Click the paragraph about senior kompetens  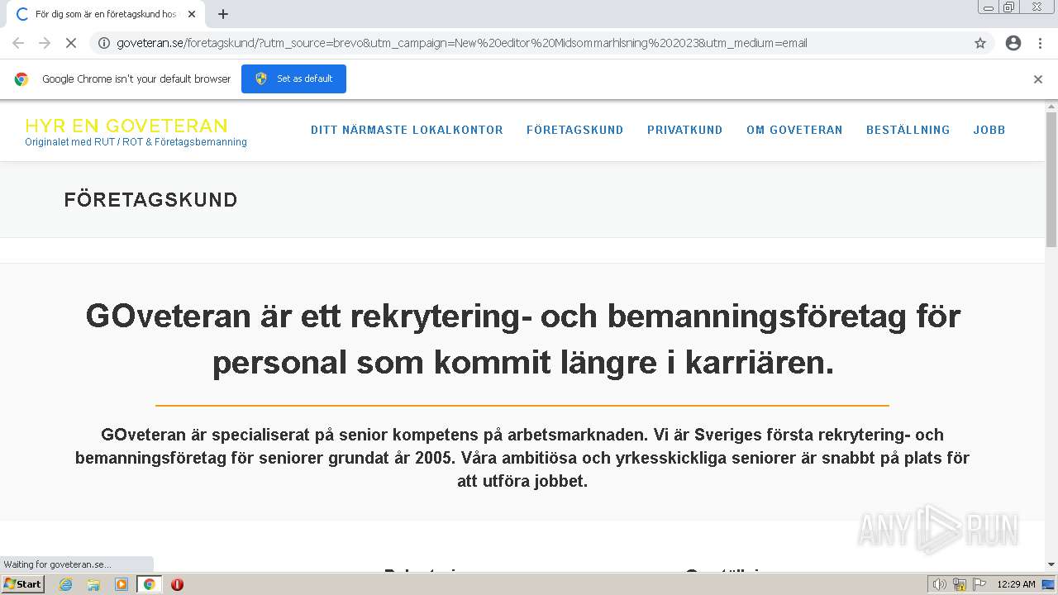(x=522, y=458)
